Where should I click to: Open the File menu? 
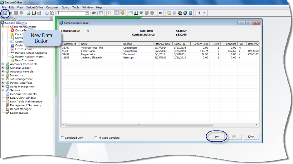tap(4, 7)
